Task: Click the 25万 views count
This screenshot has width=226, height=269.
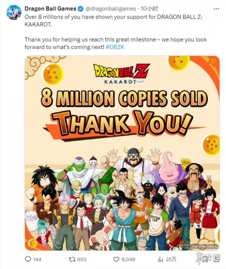Action: coord(171,259)
